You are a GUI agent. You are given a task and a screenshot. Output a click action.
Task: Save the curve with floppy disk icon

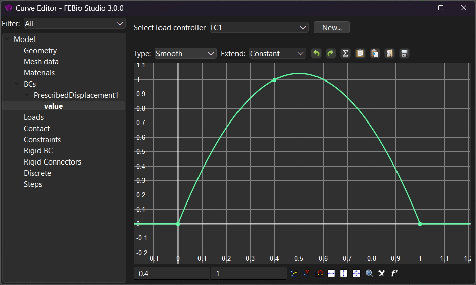click(404, 54)
